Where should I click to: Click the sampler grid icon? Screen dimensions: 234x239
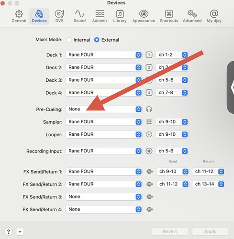pyautogui.click(x=149, y=122)
